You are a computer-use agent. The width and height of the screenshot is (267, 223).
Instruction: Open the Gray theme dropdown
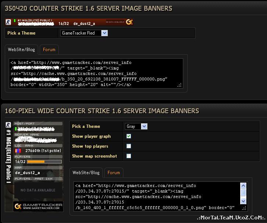[x=136, y=126]
